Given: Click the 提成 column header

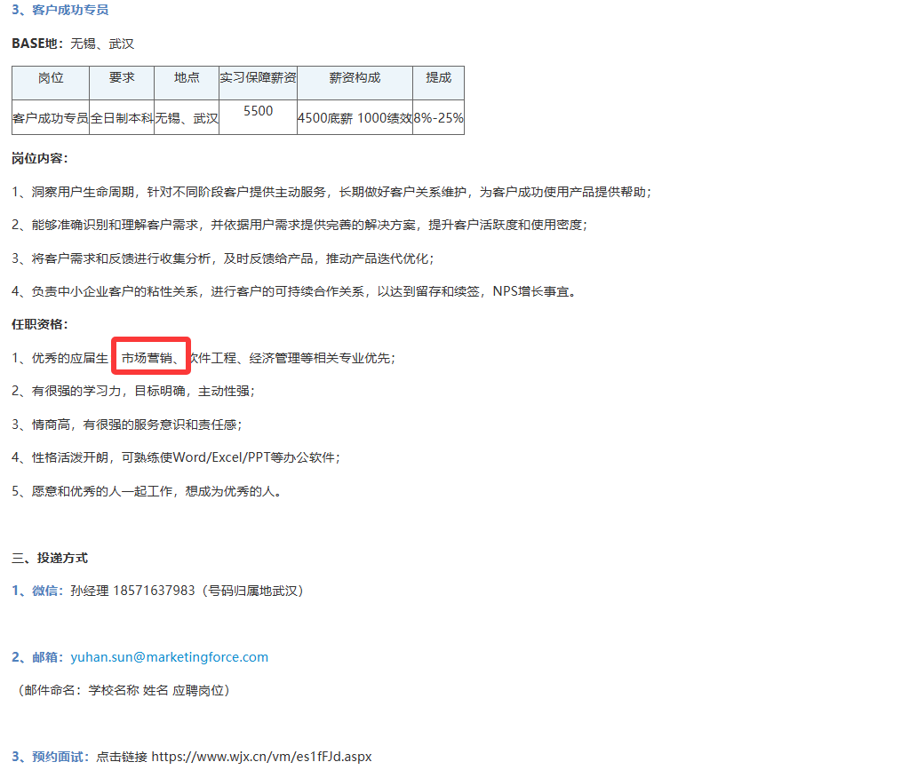Looking at the screenshot, I should [438, 78].
